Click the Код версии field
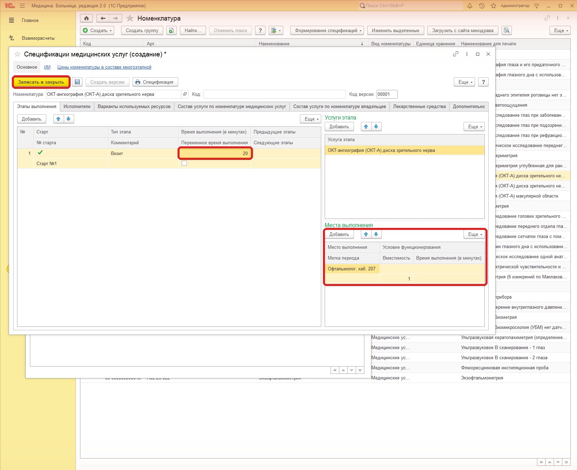Viewport: 577px width, 470px height. tap(387, 94)
